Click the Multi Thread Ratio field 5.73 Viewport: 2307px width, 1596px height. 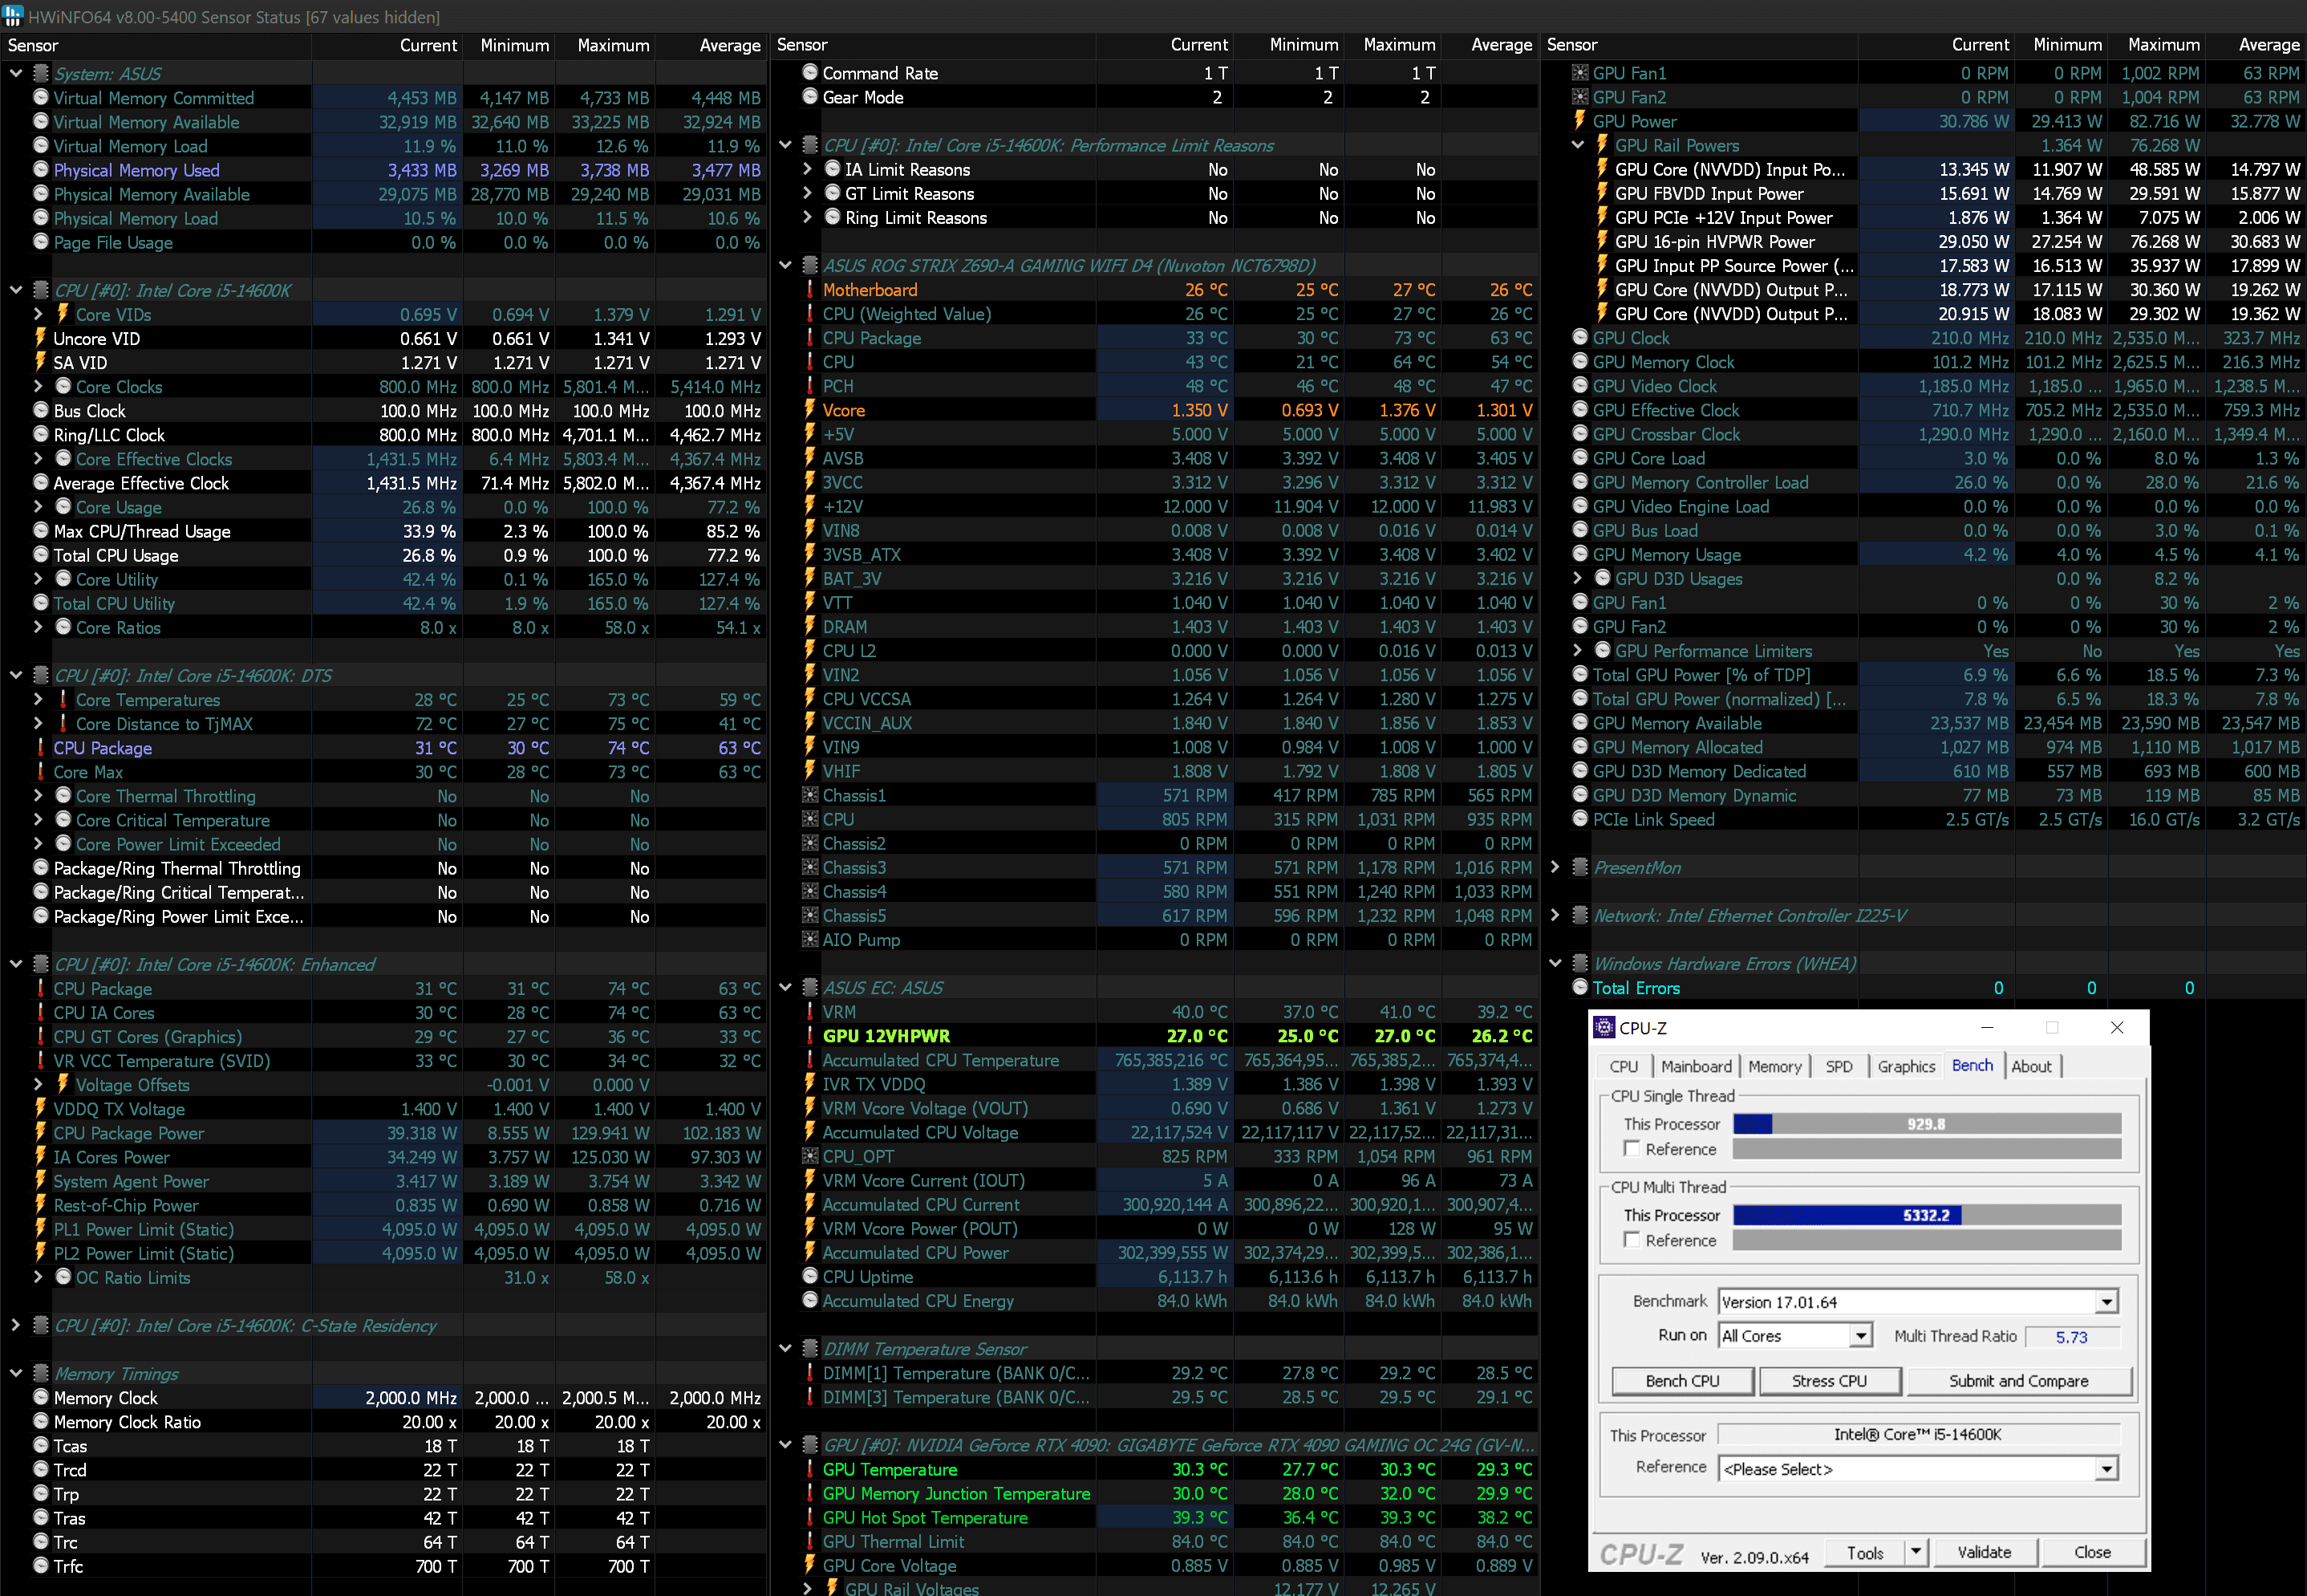2071,1337
